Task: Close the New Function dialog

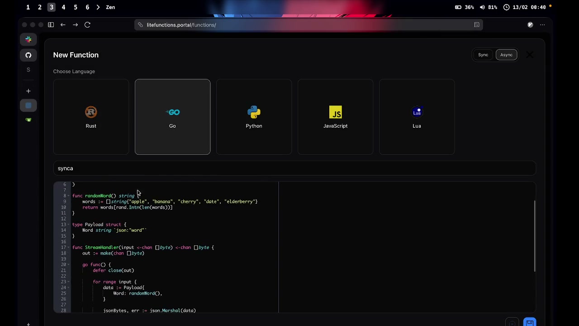Action: 530,55
